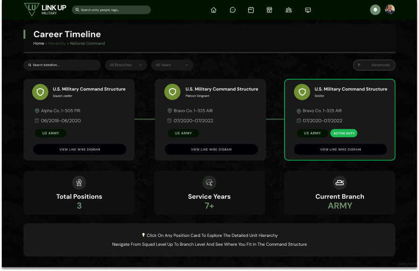View line wire diagram for Squad Leader
The image size is (419, 271).
point(79,149)
